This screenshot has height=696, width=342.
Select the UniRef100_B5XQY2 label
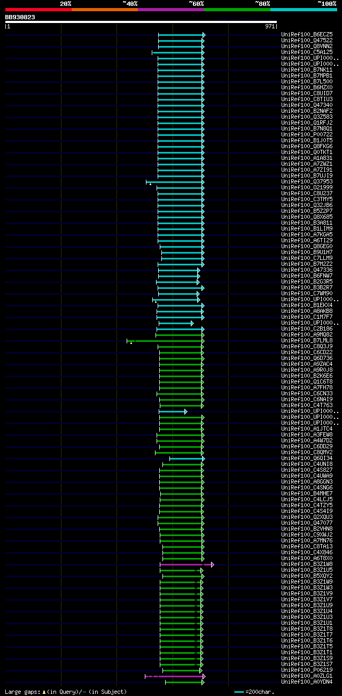(x=307, y=576)
